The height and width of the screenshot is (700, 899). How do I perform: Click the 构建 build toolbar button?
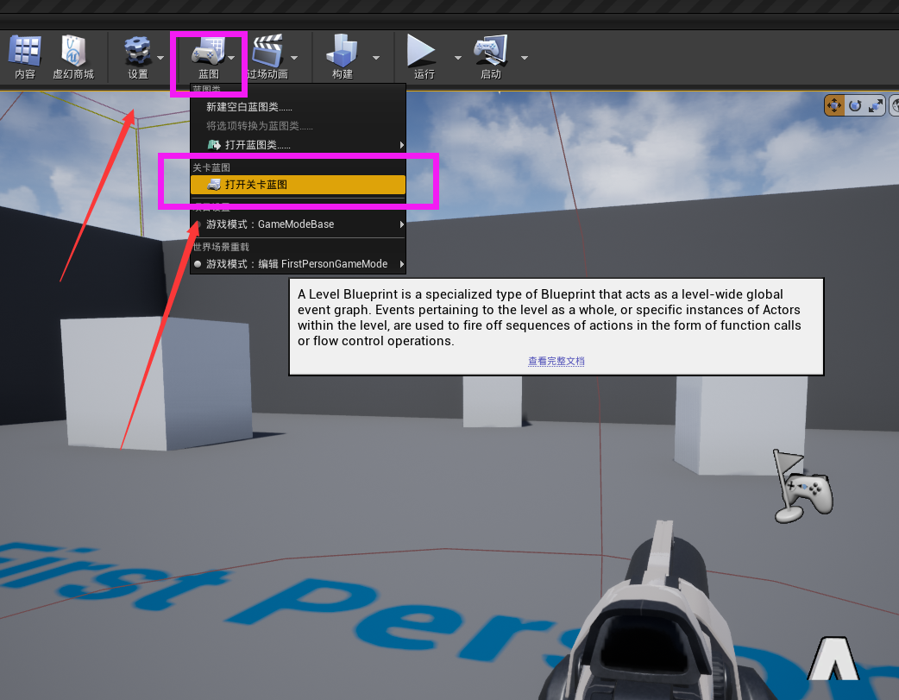tap(343, 57)
